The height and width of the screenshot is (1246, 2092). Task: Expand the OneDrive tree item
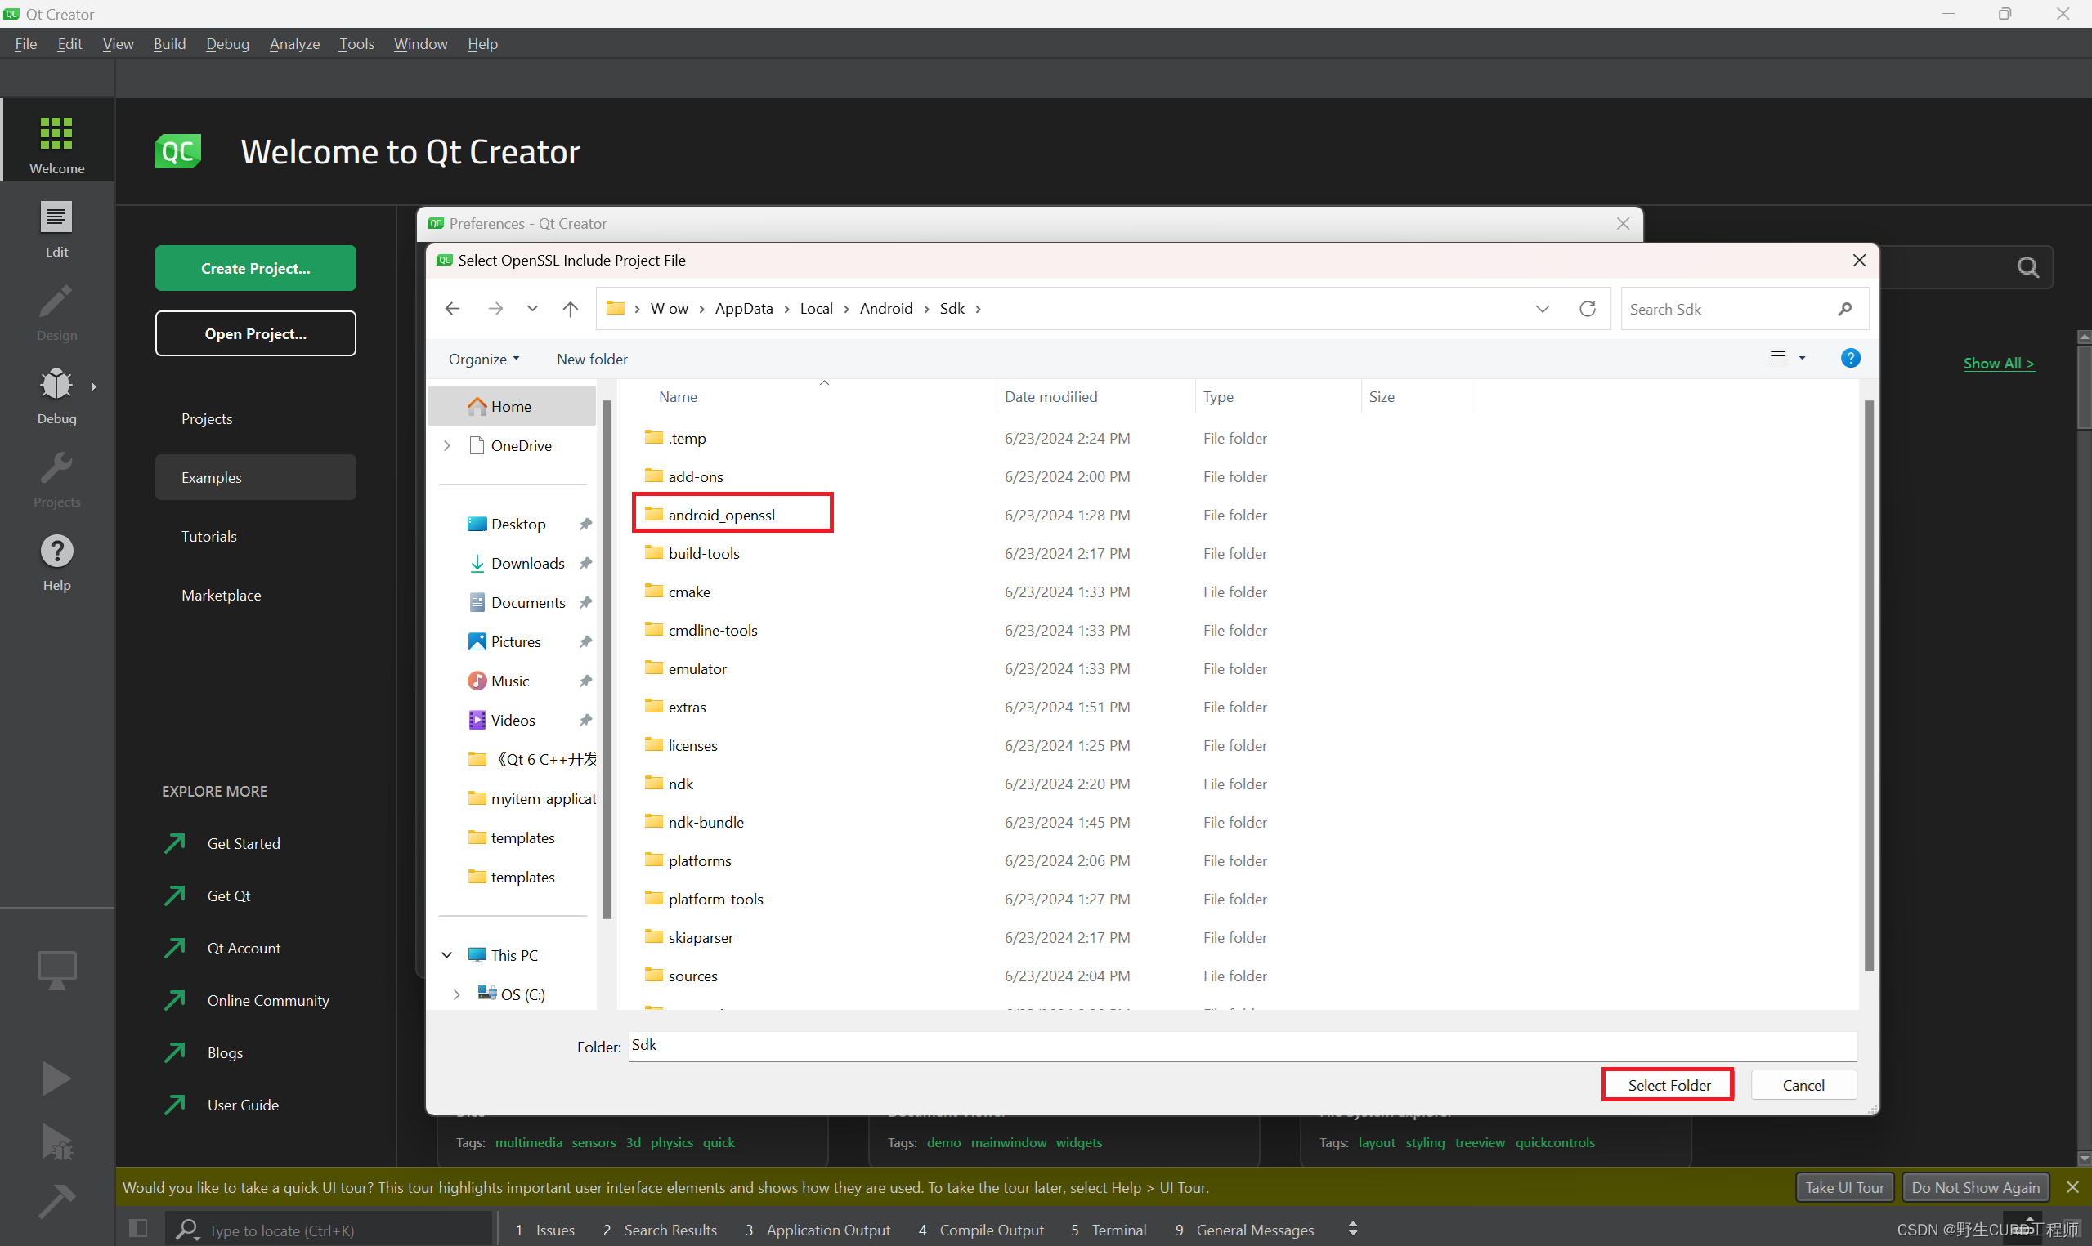click(x=450, y=444)
